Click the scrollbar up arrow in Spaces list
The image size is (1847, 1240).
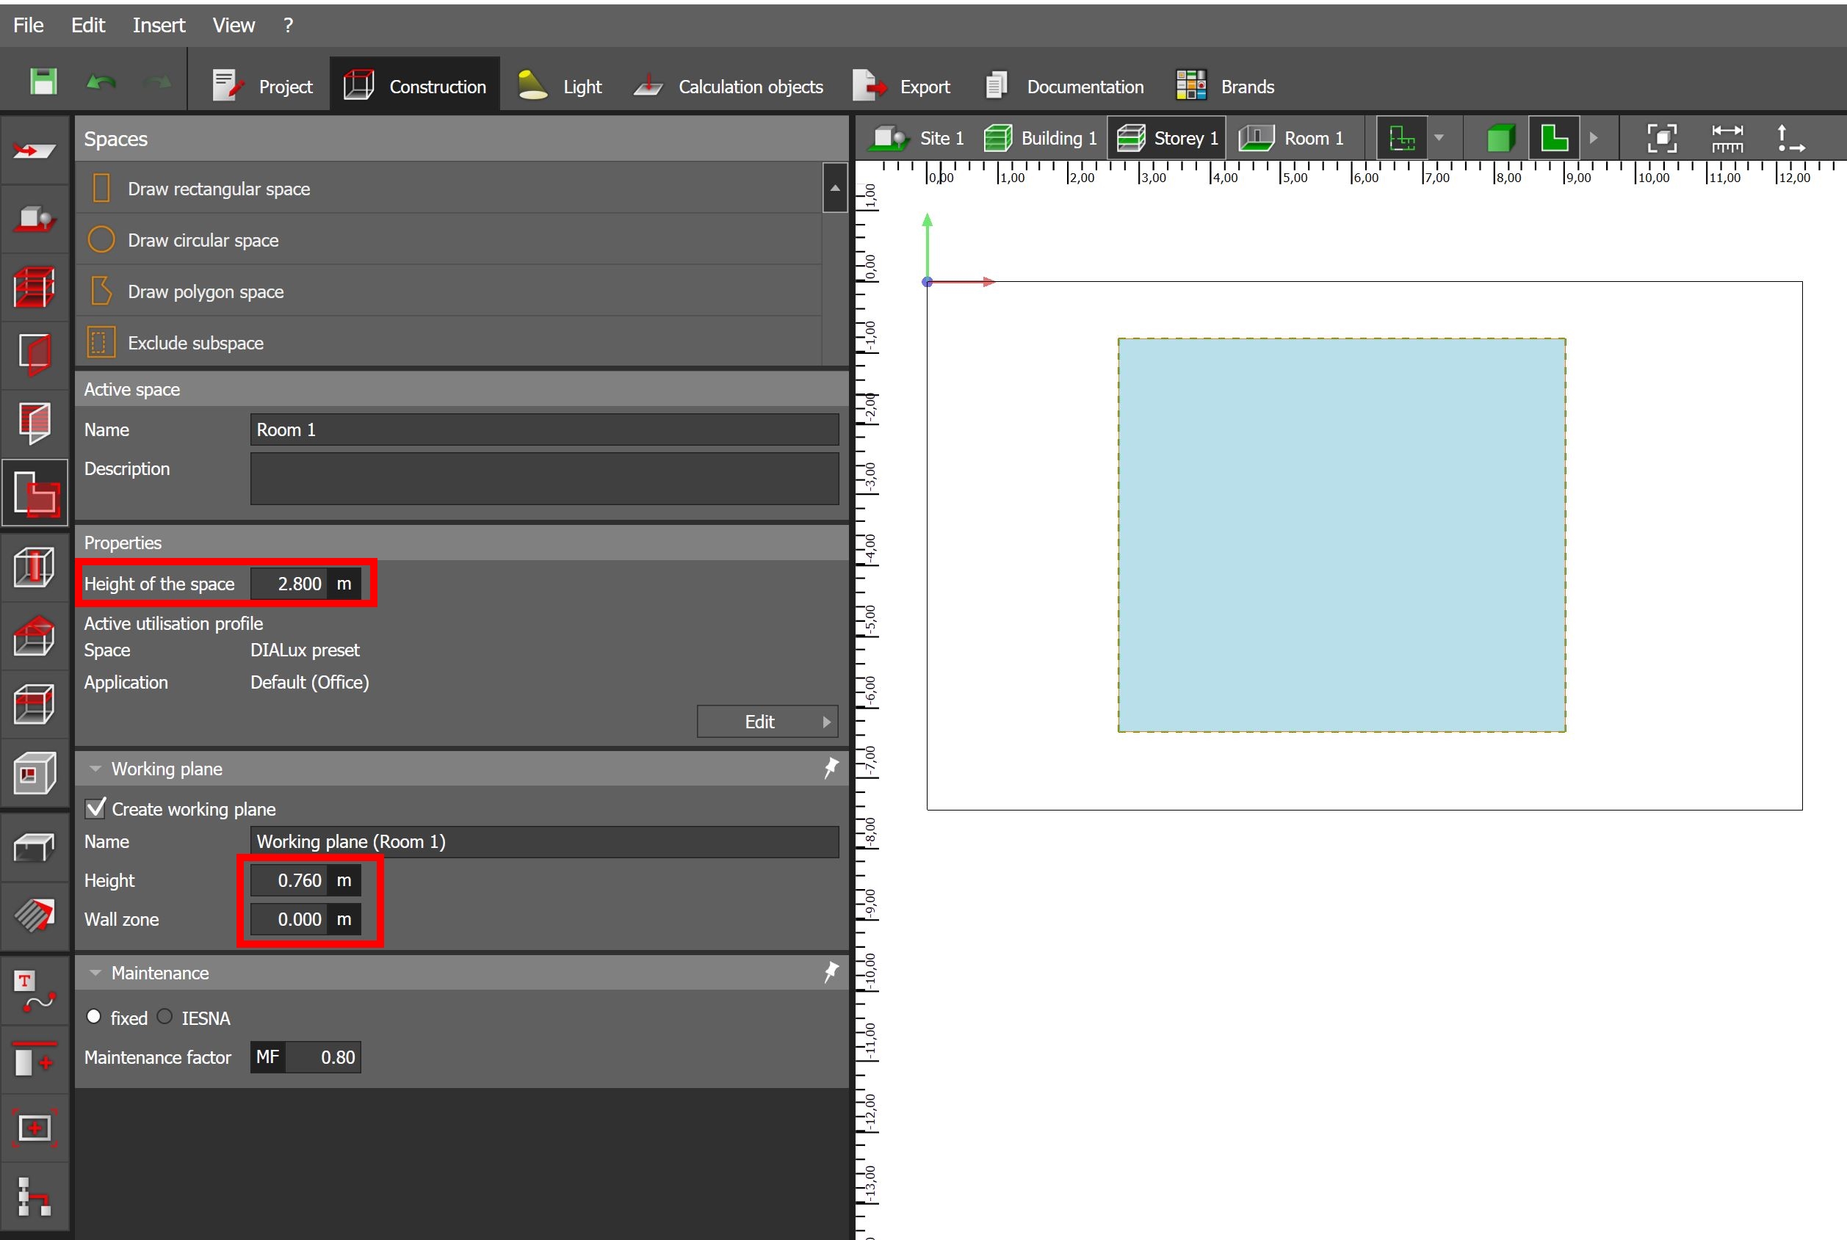coord(834,188)
